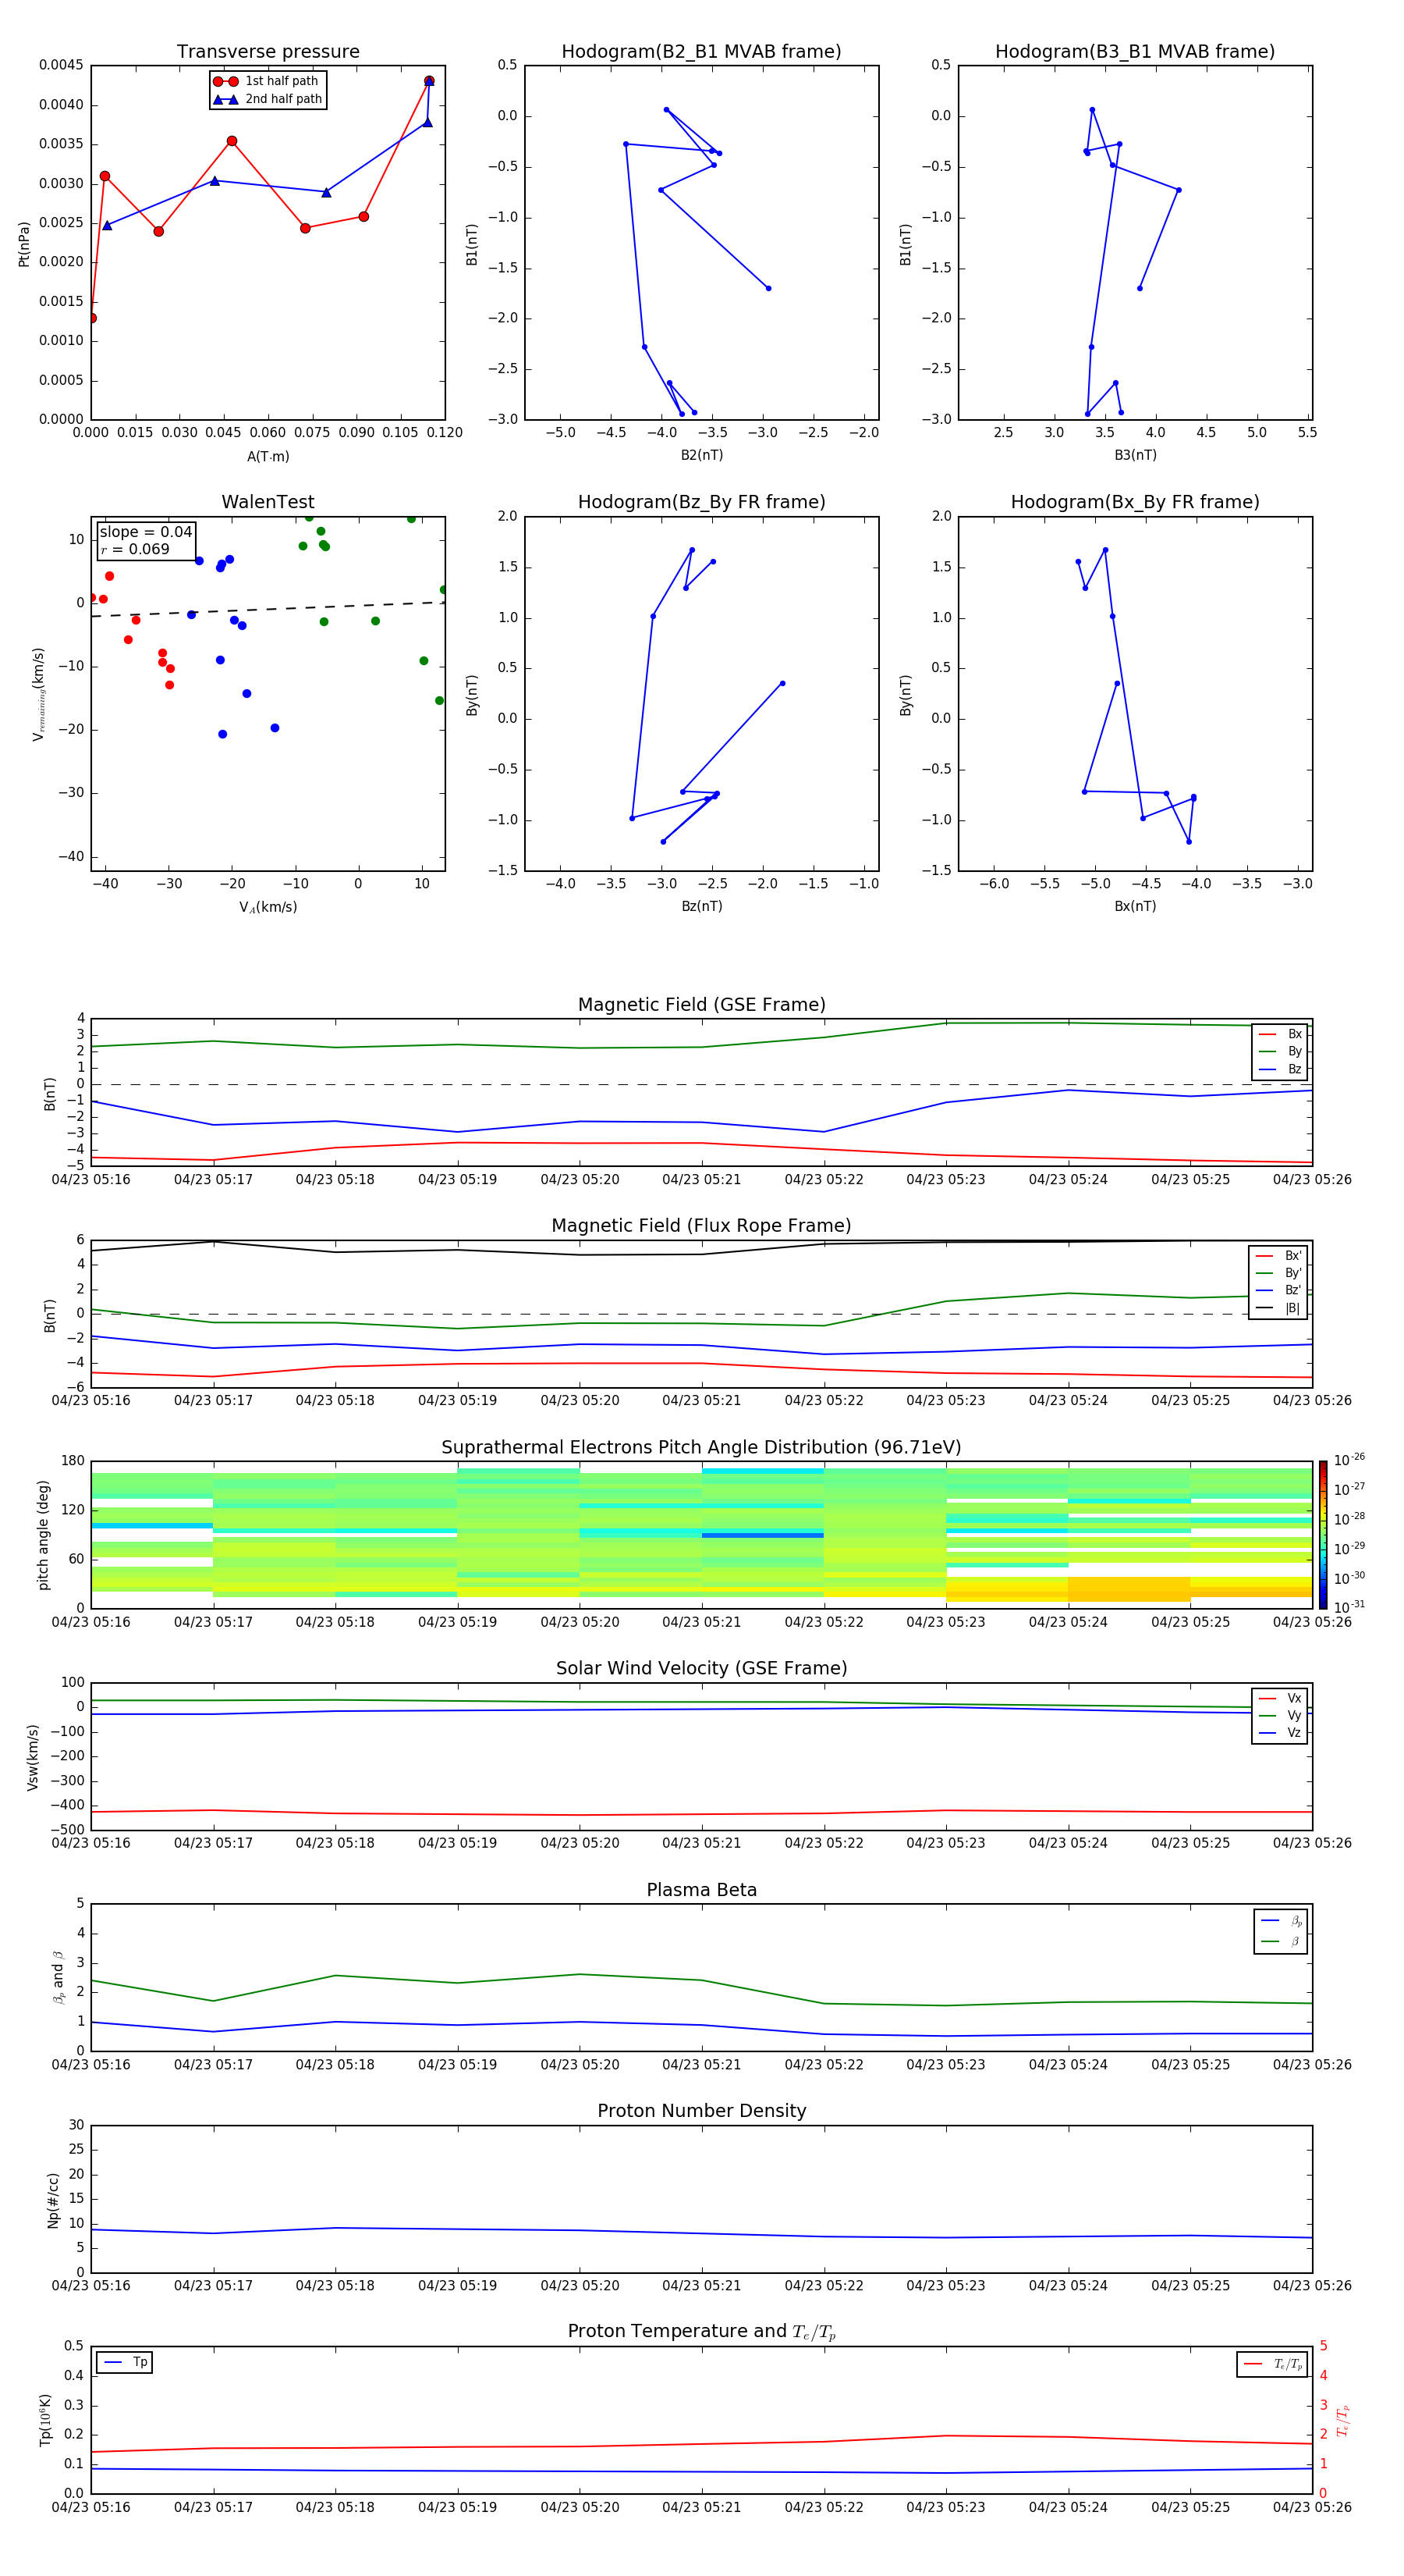Click the Proton Number Density title
This screenshot has height=2576, width=1404.
pos(701,2111)
